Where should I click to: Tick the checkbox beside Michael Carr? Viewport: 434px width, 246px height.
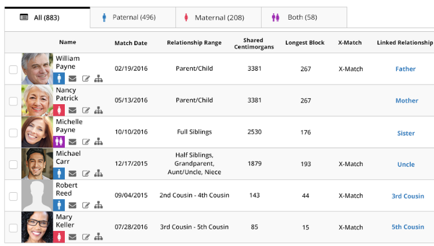13,164
